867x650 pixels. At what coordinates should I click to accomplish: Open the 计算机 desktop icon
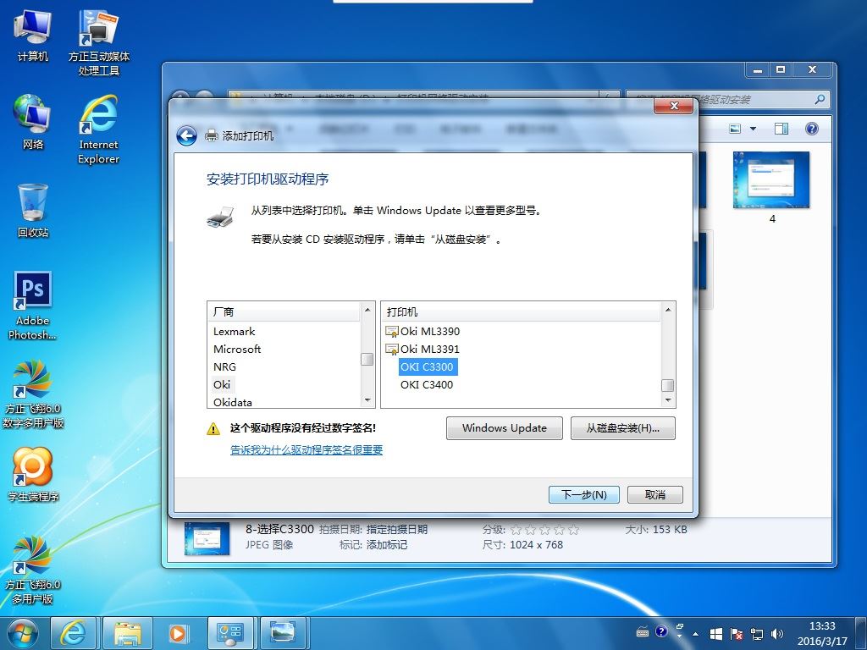33,36
